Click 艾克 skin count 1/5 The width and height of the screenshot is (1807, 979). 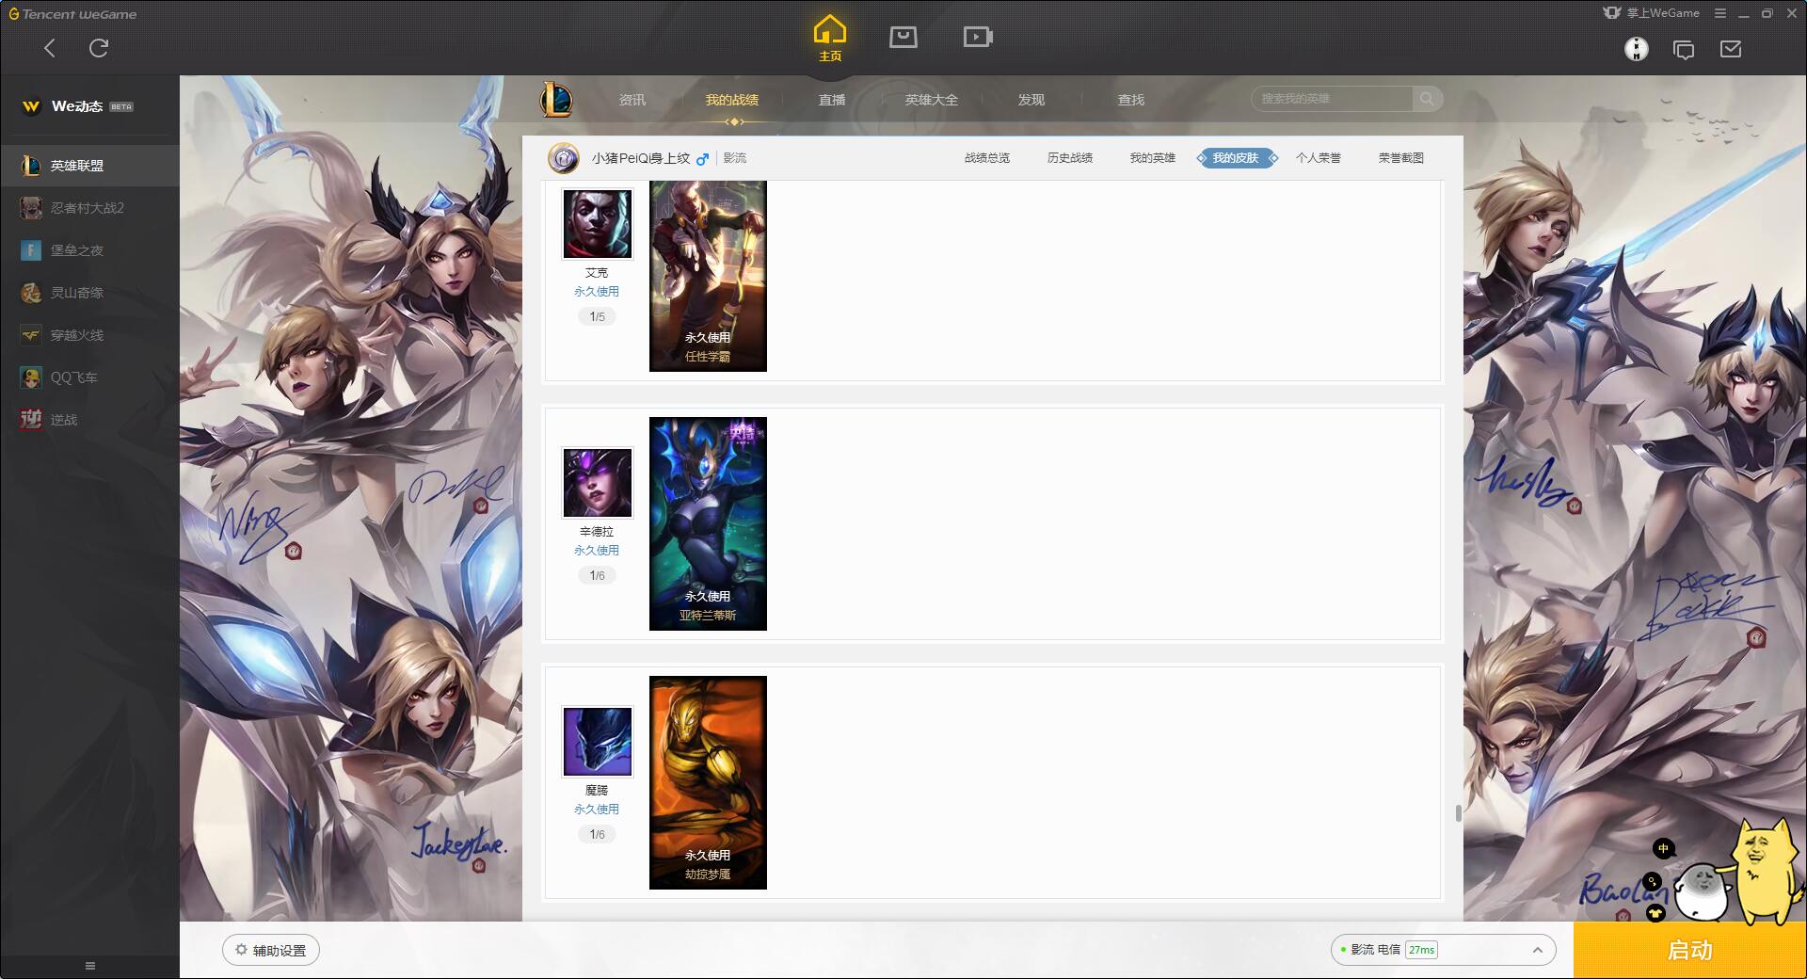[x=598, y=317]
